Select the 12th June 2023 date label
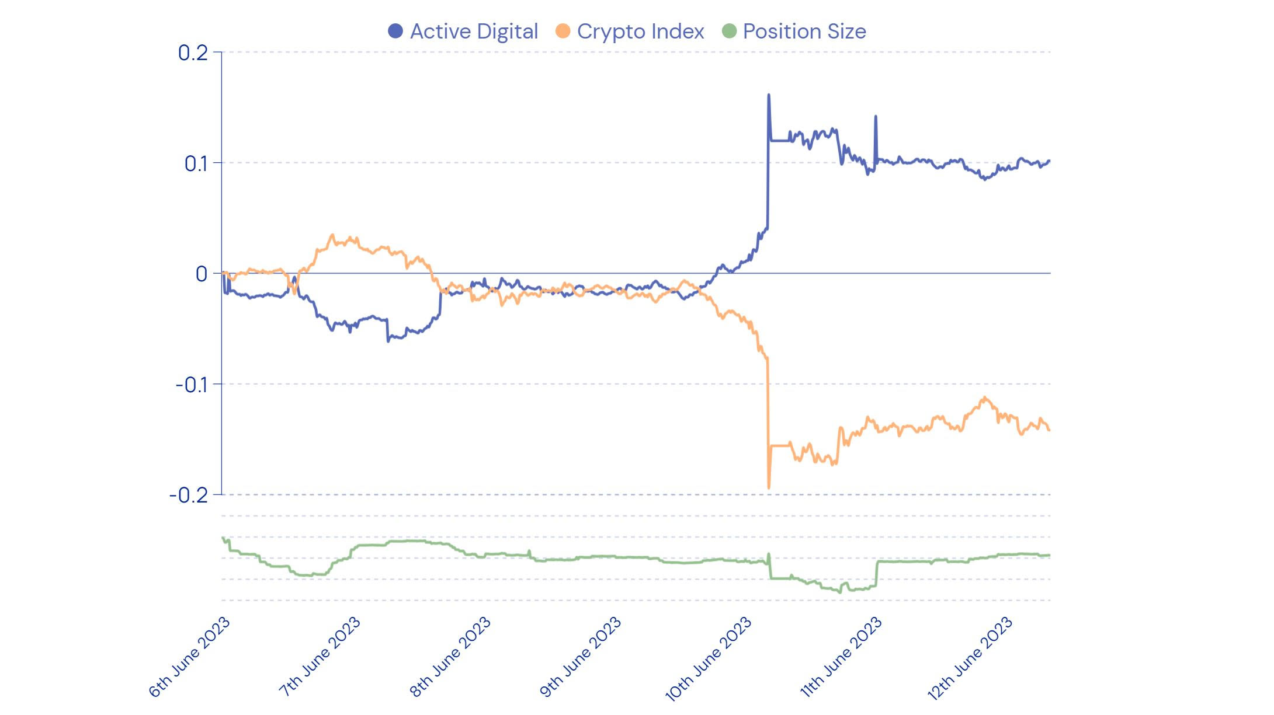1274x715 pixels. coord(970,658)
